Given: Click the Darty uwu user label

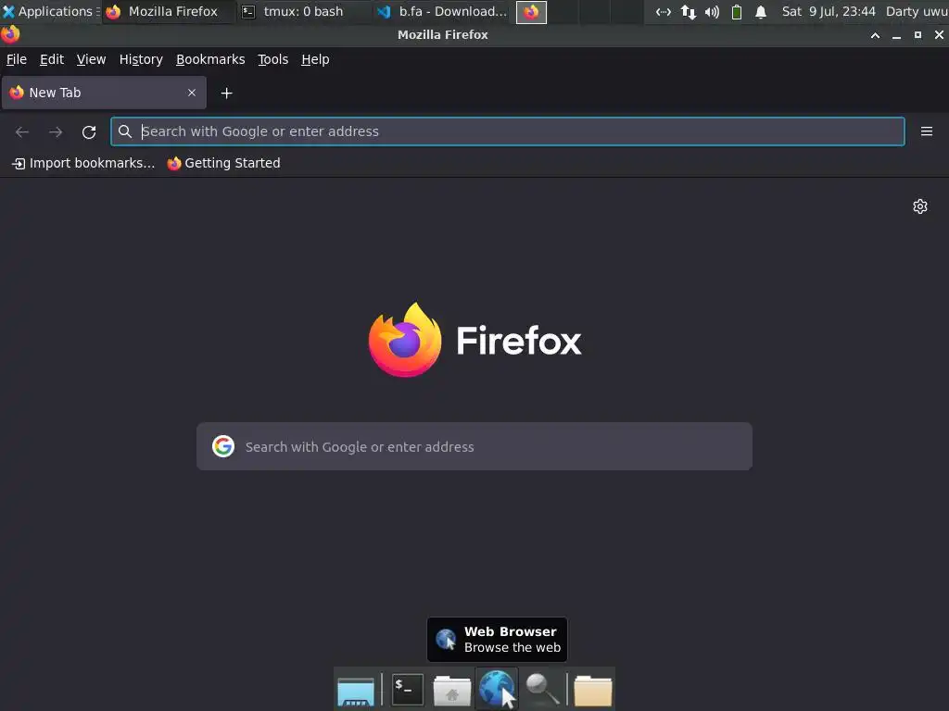Looking at the screenshot, I should (x=917, y=11).
